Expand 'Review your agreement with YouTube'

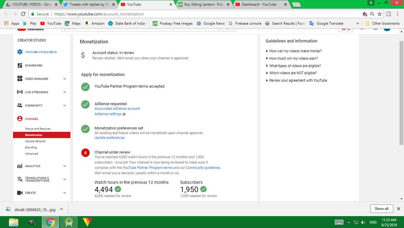click(296, 80)
